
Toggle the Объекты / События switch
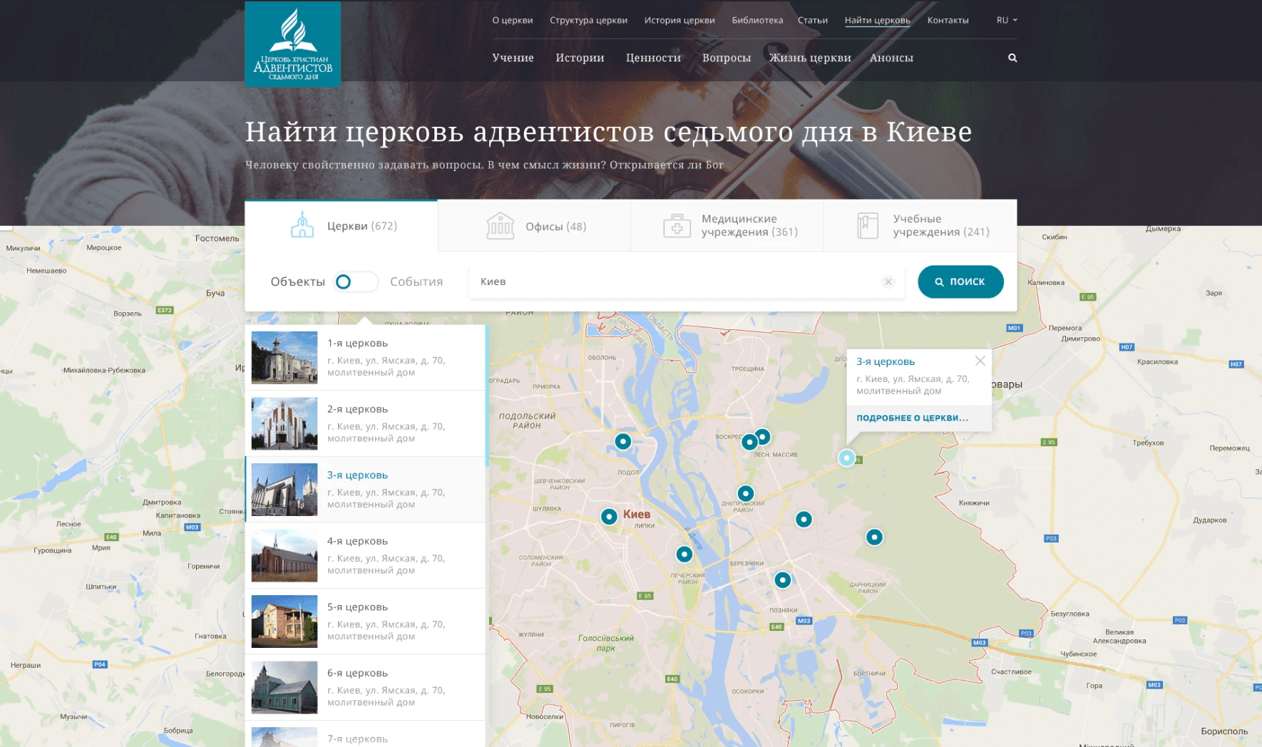[x=356, y=282]
